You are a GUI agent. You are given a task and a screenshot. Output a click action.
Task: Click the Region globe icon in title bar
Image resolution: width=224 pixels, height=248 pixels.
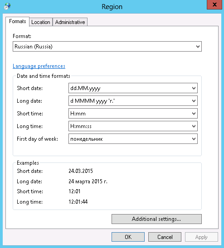pyautogui.click(x=7, y=6)
